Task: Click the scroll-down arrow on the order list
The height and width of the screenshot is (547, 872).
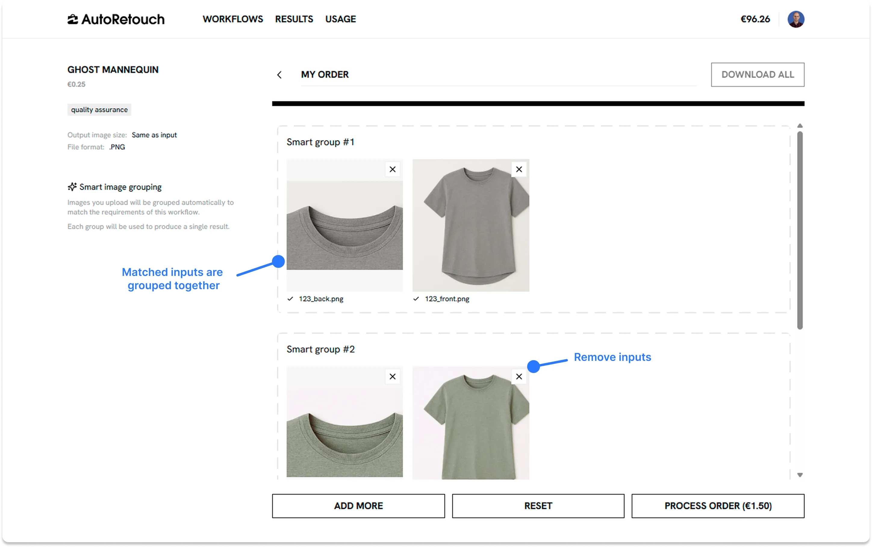Action: coord(801,475)
